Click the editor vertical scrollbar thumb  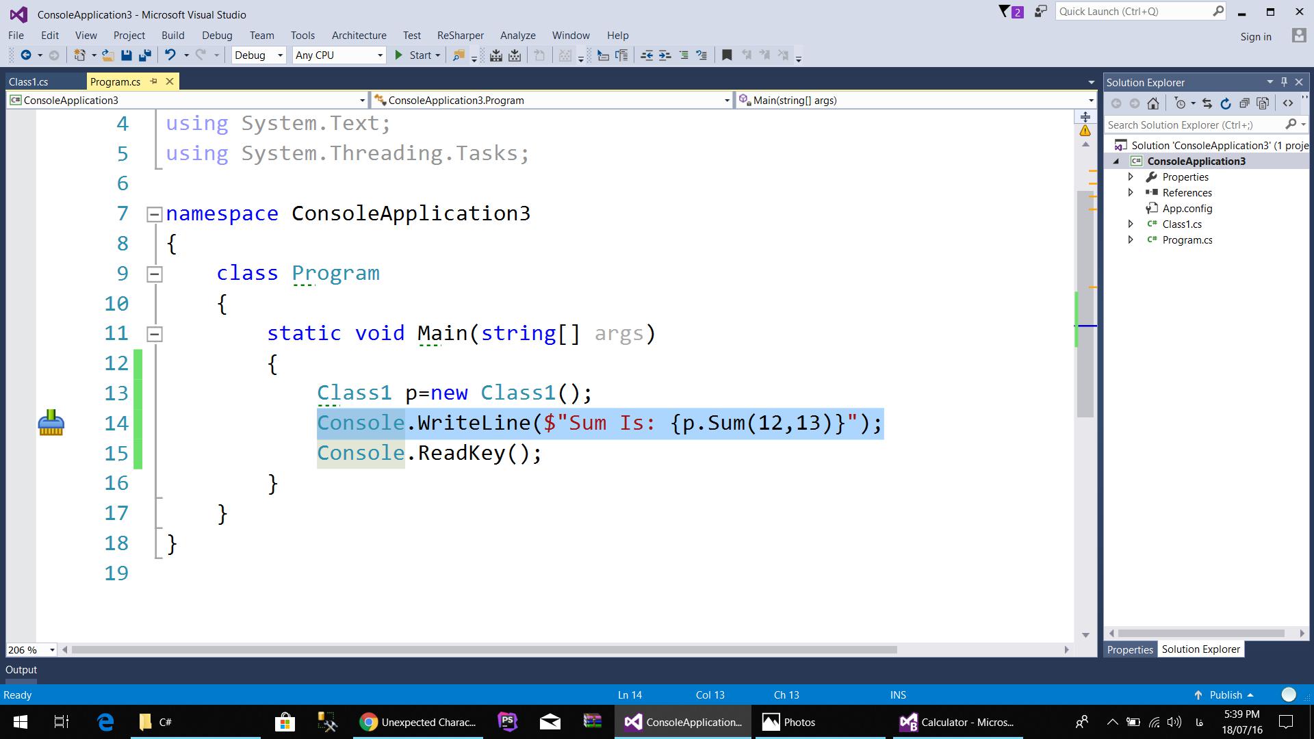click(x=1085, y=304)
